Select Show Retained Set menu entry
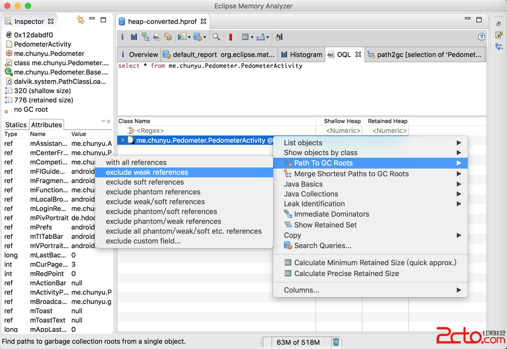Viewport: 507px width, 349px height. click(x=325, y=225)
